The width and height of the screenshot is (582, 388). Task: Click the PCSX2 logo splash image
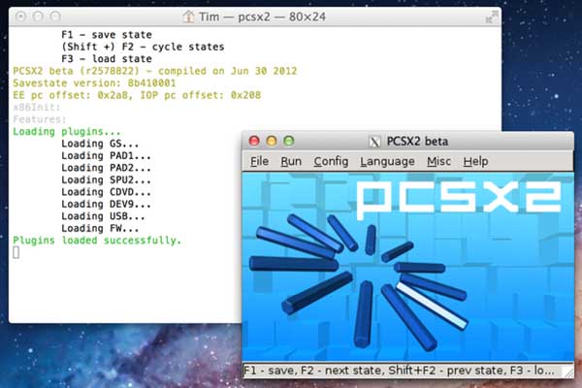407,267
